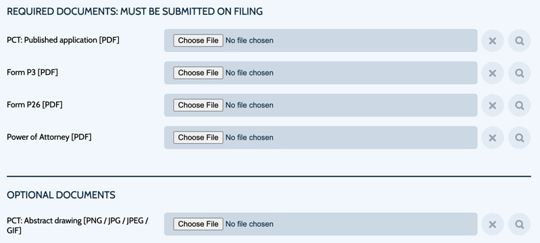The image size is (540, 243).
Task: Clear the Abstract drawing upload
Action: click(493, 224)
